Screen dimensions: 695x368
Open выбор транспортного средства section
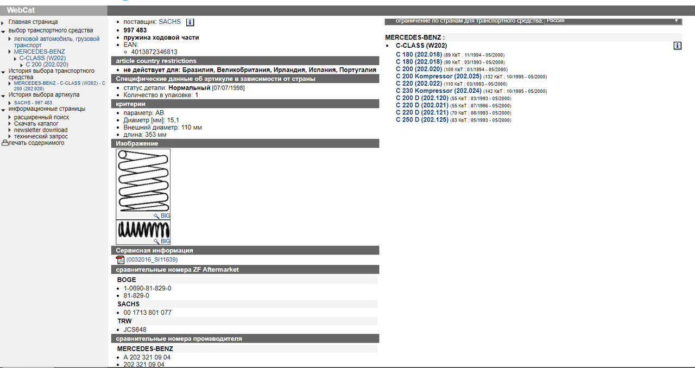50,30
